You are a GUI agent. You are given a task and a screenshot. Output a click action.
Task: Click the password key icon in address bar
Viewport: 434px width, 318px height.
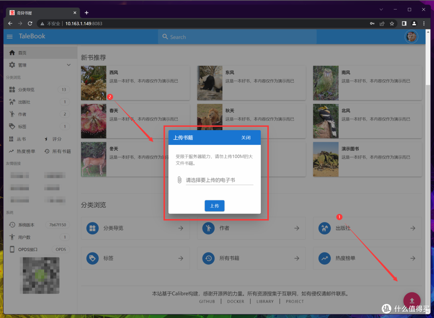tap(372, 24)
